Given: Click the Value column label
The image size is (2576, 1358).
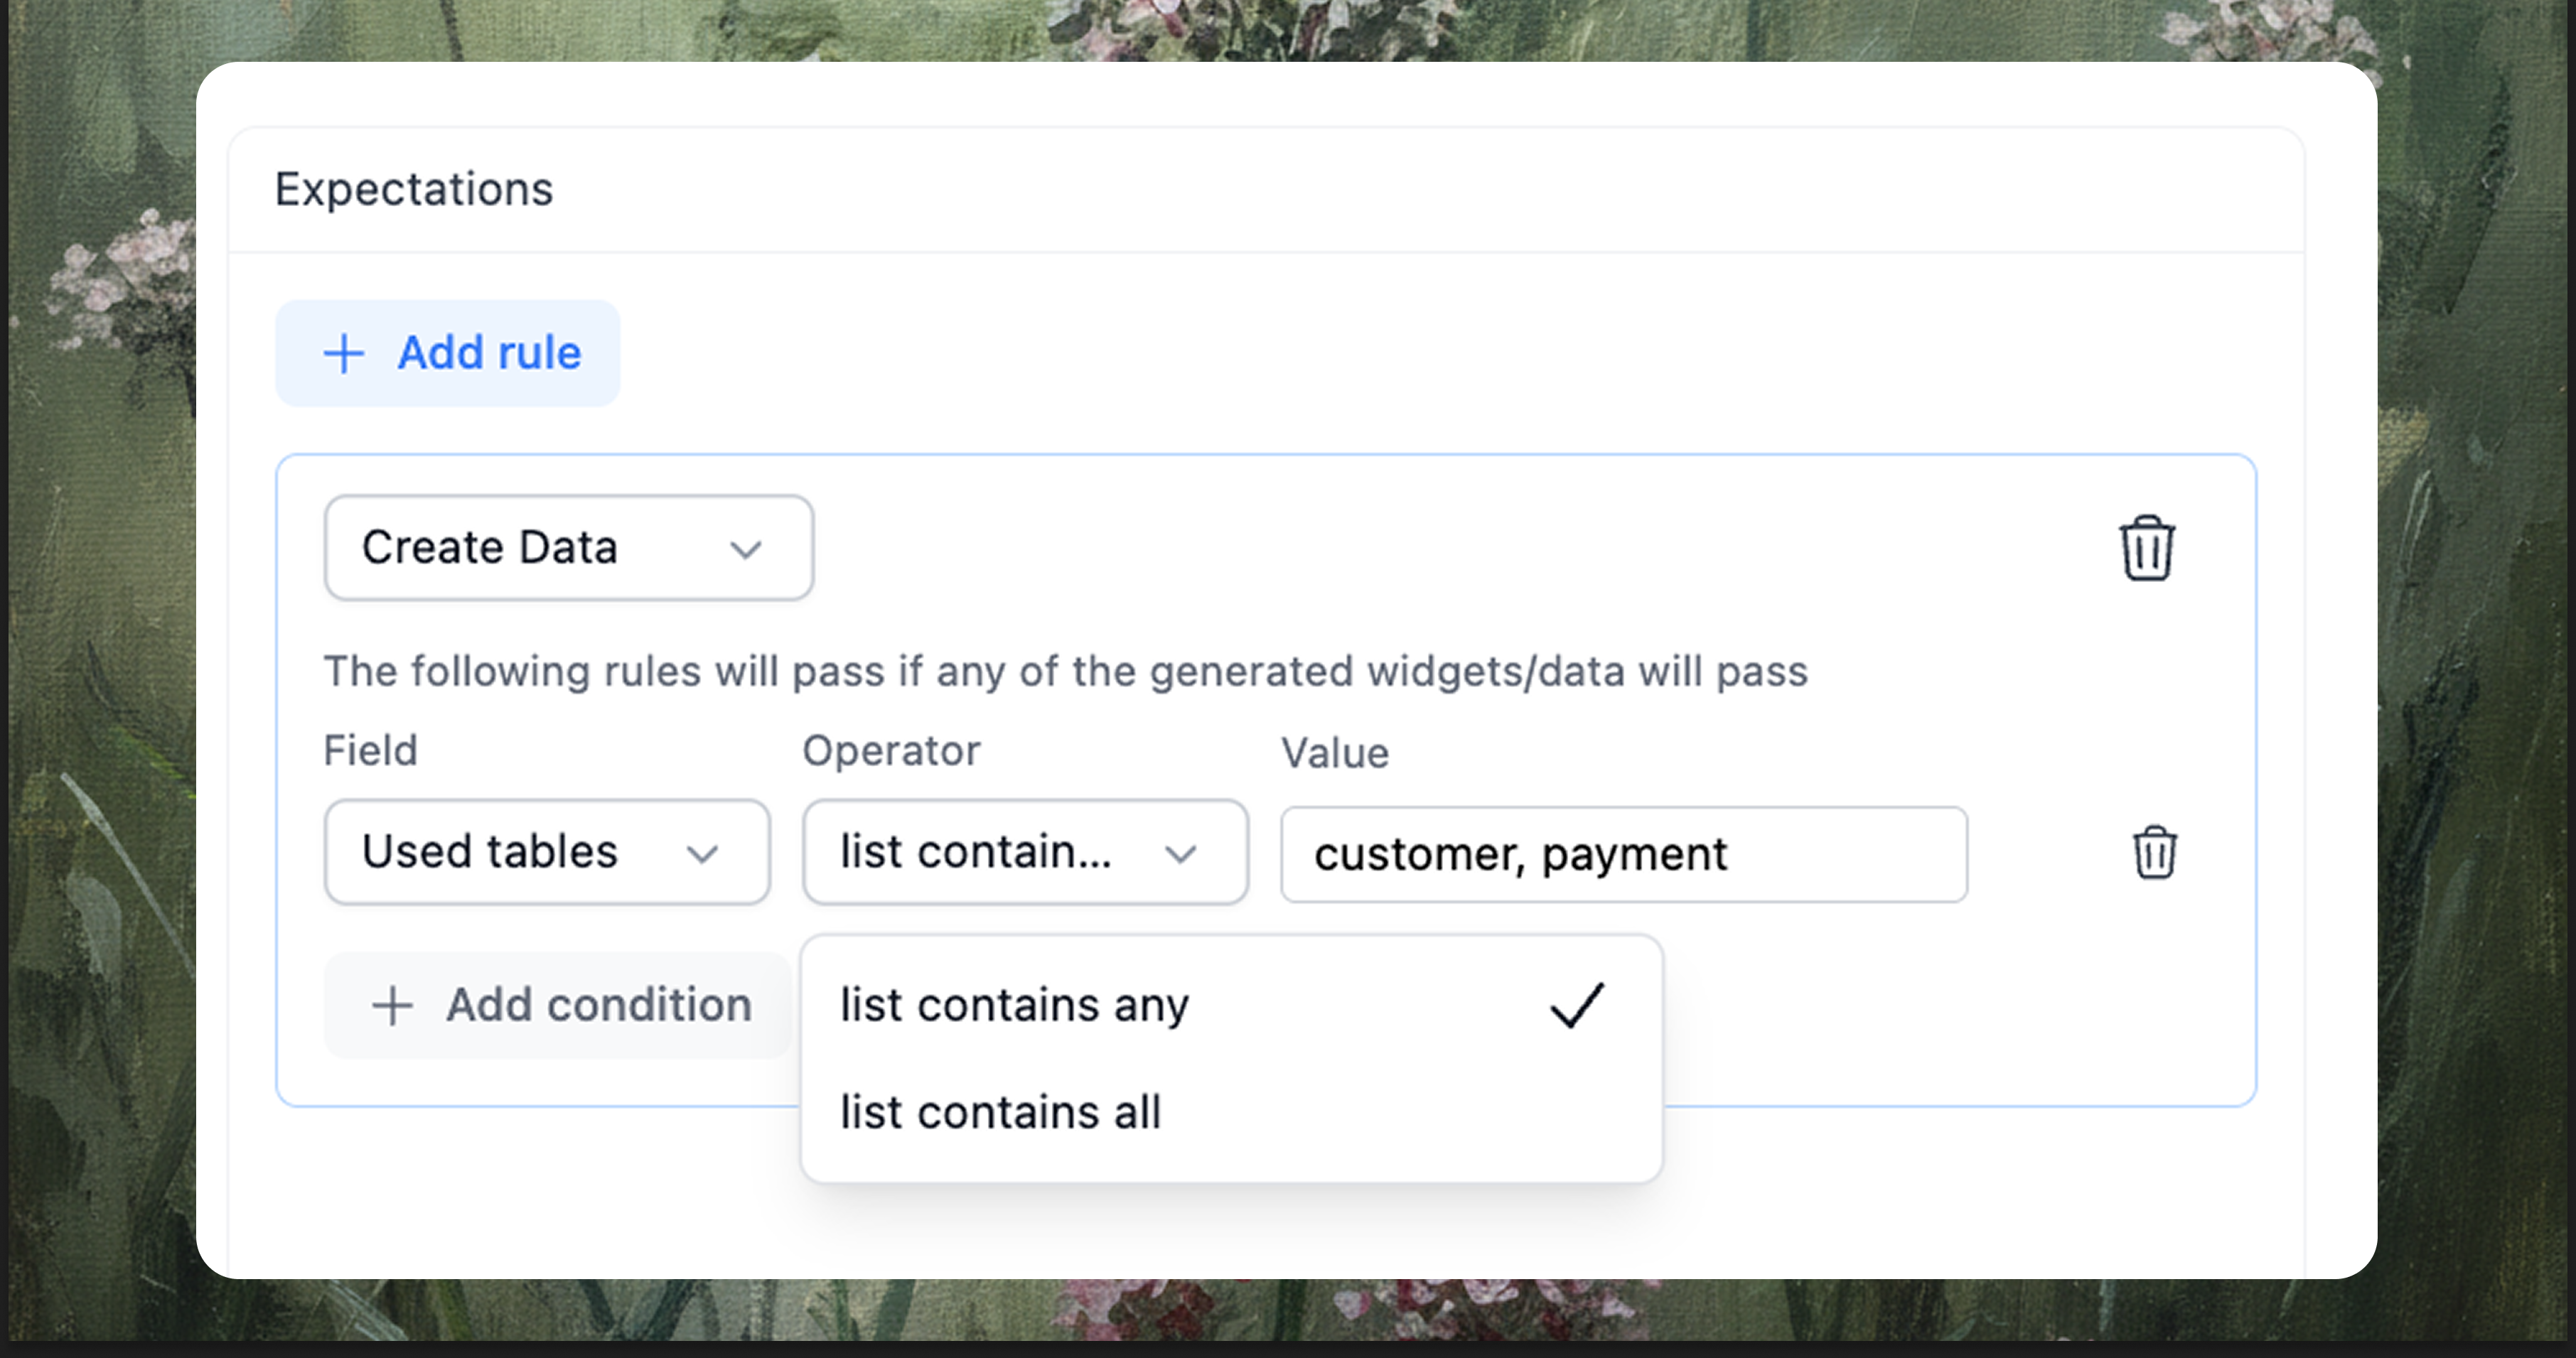Looking at the screenshot, I should tap(1335, 753).
